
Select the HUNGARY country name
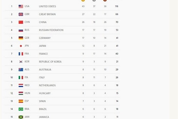click(x=45, y=93)
